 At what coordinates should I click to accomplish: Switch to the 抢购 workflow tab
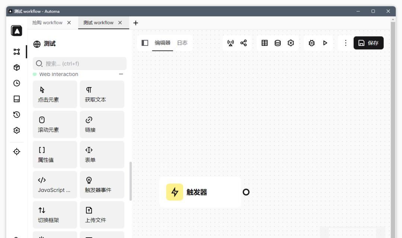click(47, 23)
